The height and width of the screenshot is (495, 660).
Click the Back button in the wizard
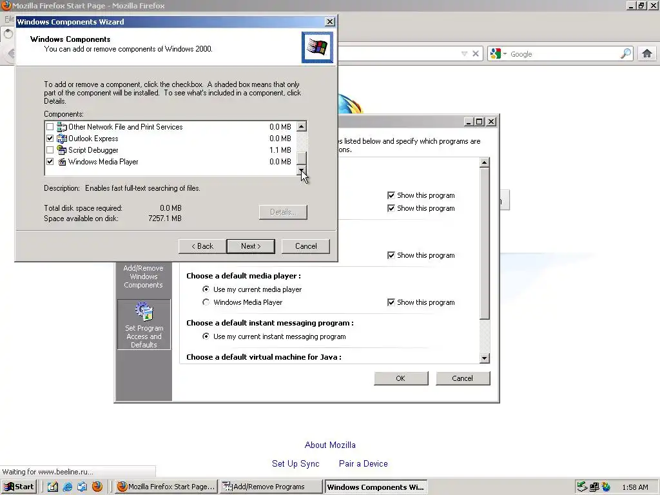pyautogui.click(x=202, y=246)
